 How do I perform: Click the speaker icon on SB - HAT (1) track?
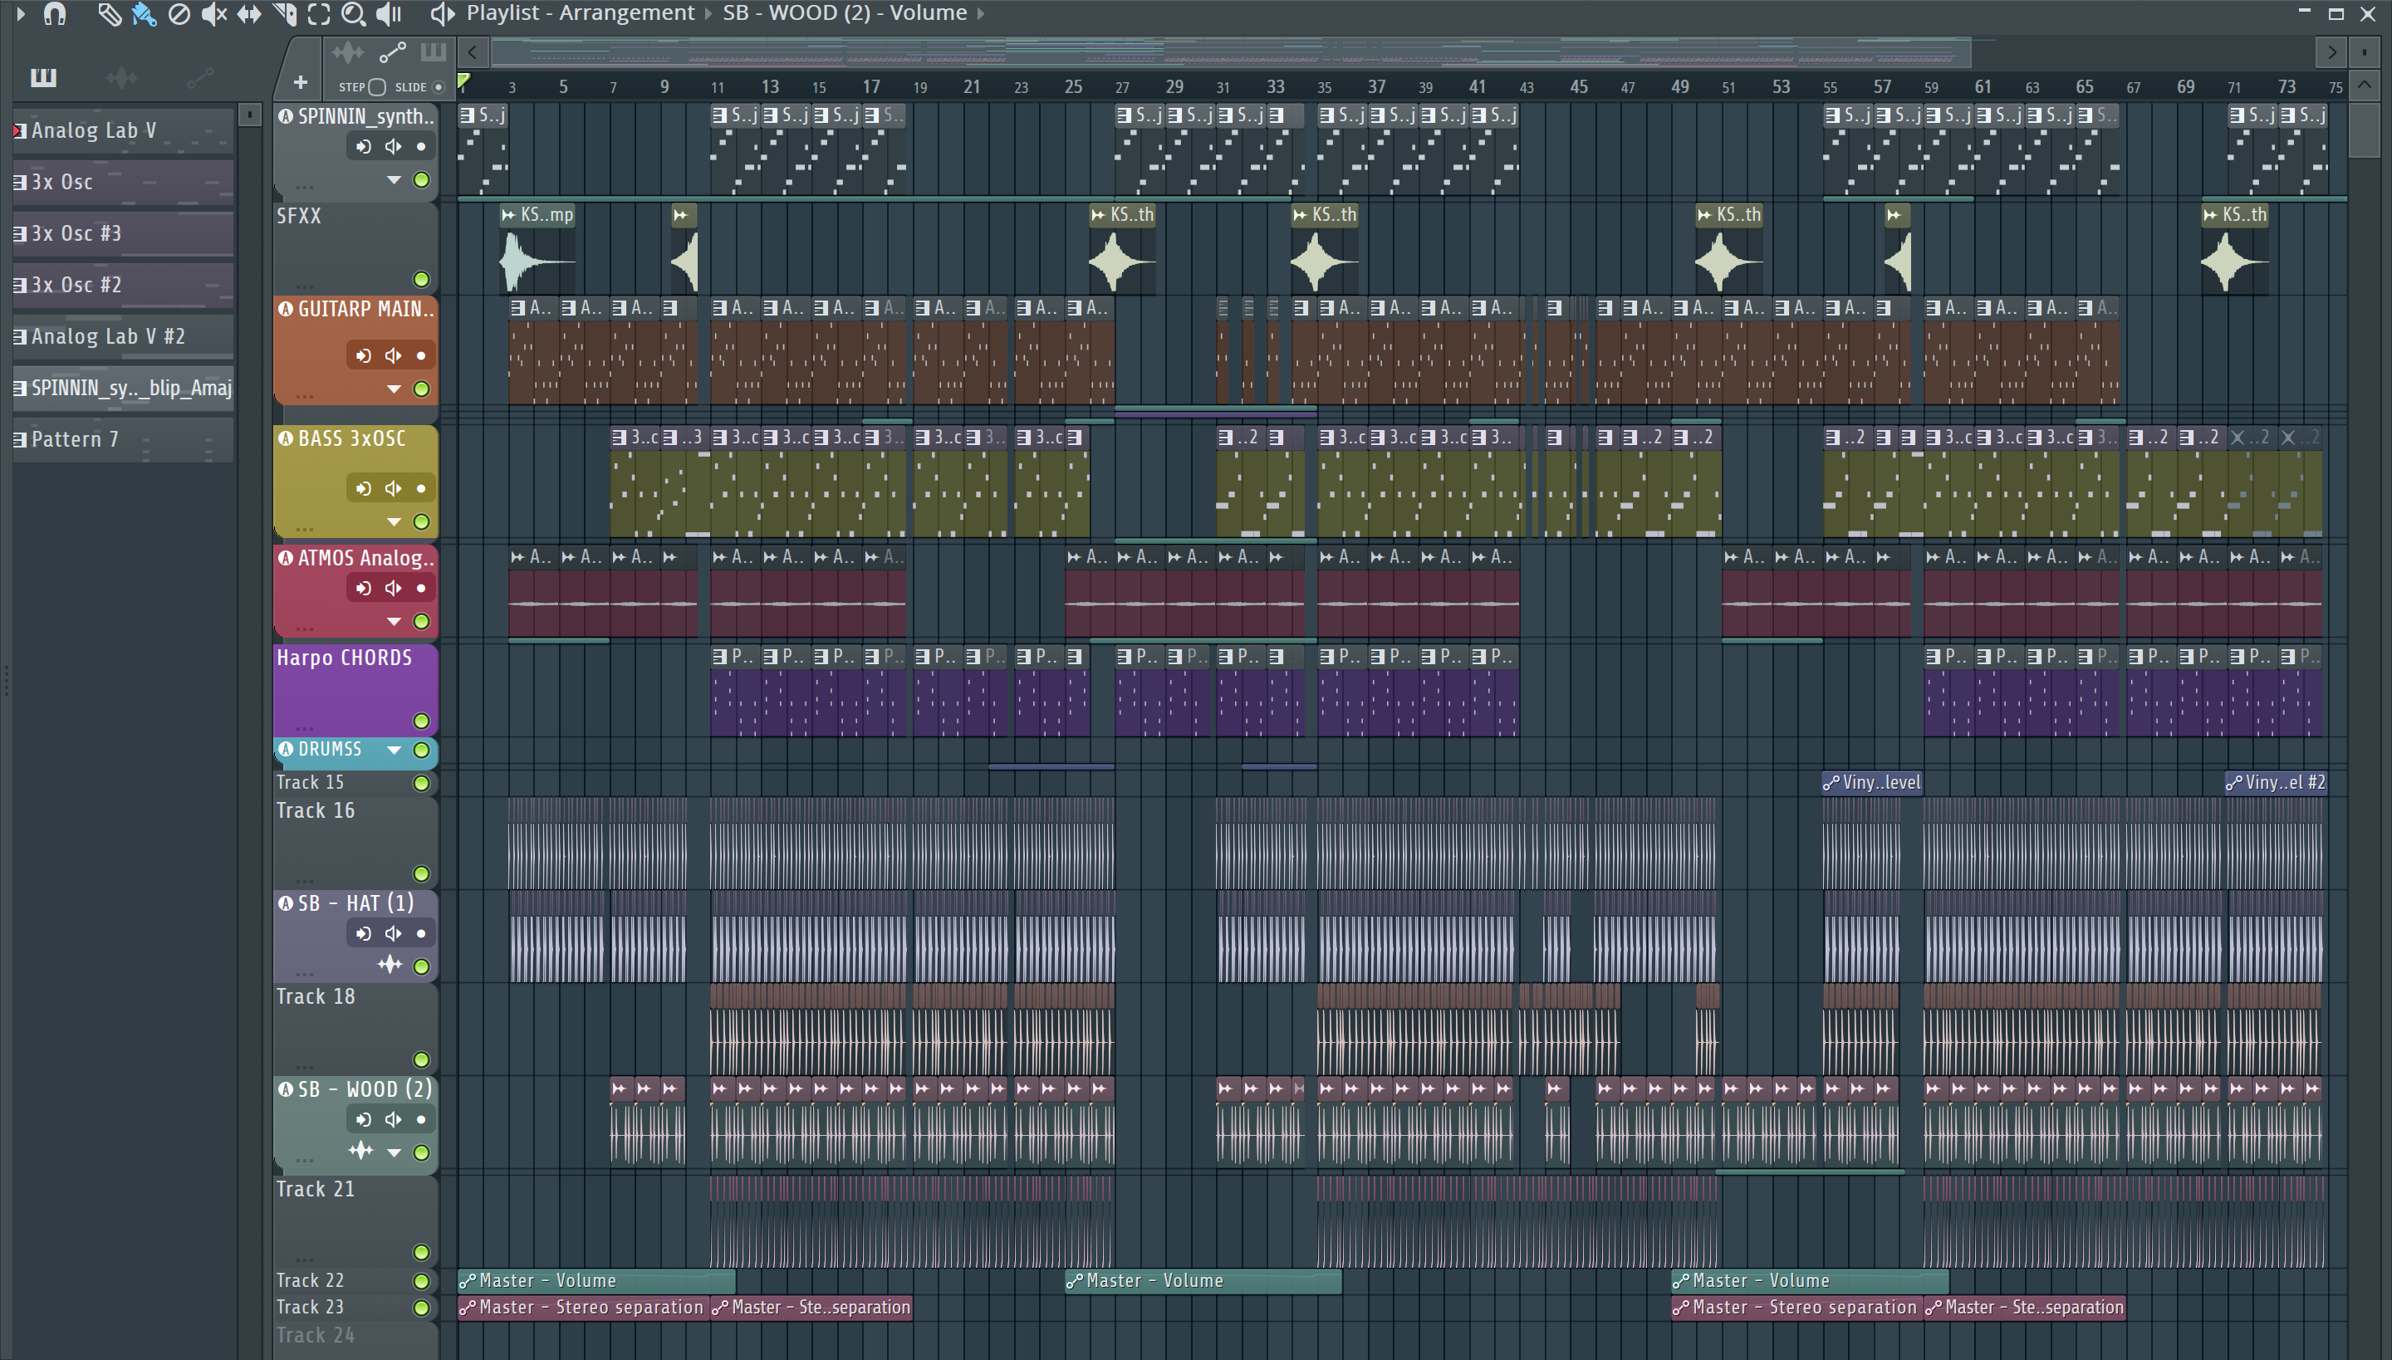pyautogui.click(x=394, y=933)
